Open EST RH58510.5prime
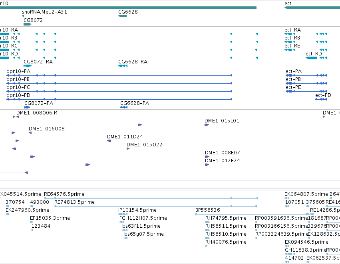Screen dimensions: 340x264 [226, 234]
